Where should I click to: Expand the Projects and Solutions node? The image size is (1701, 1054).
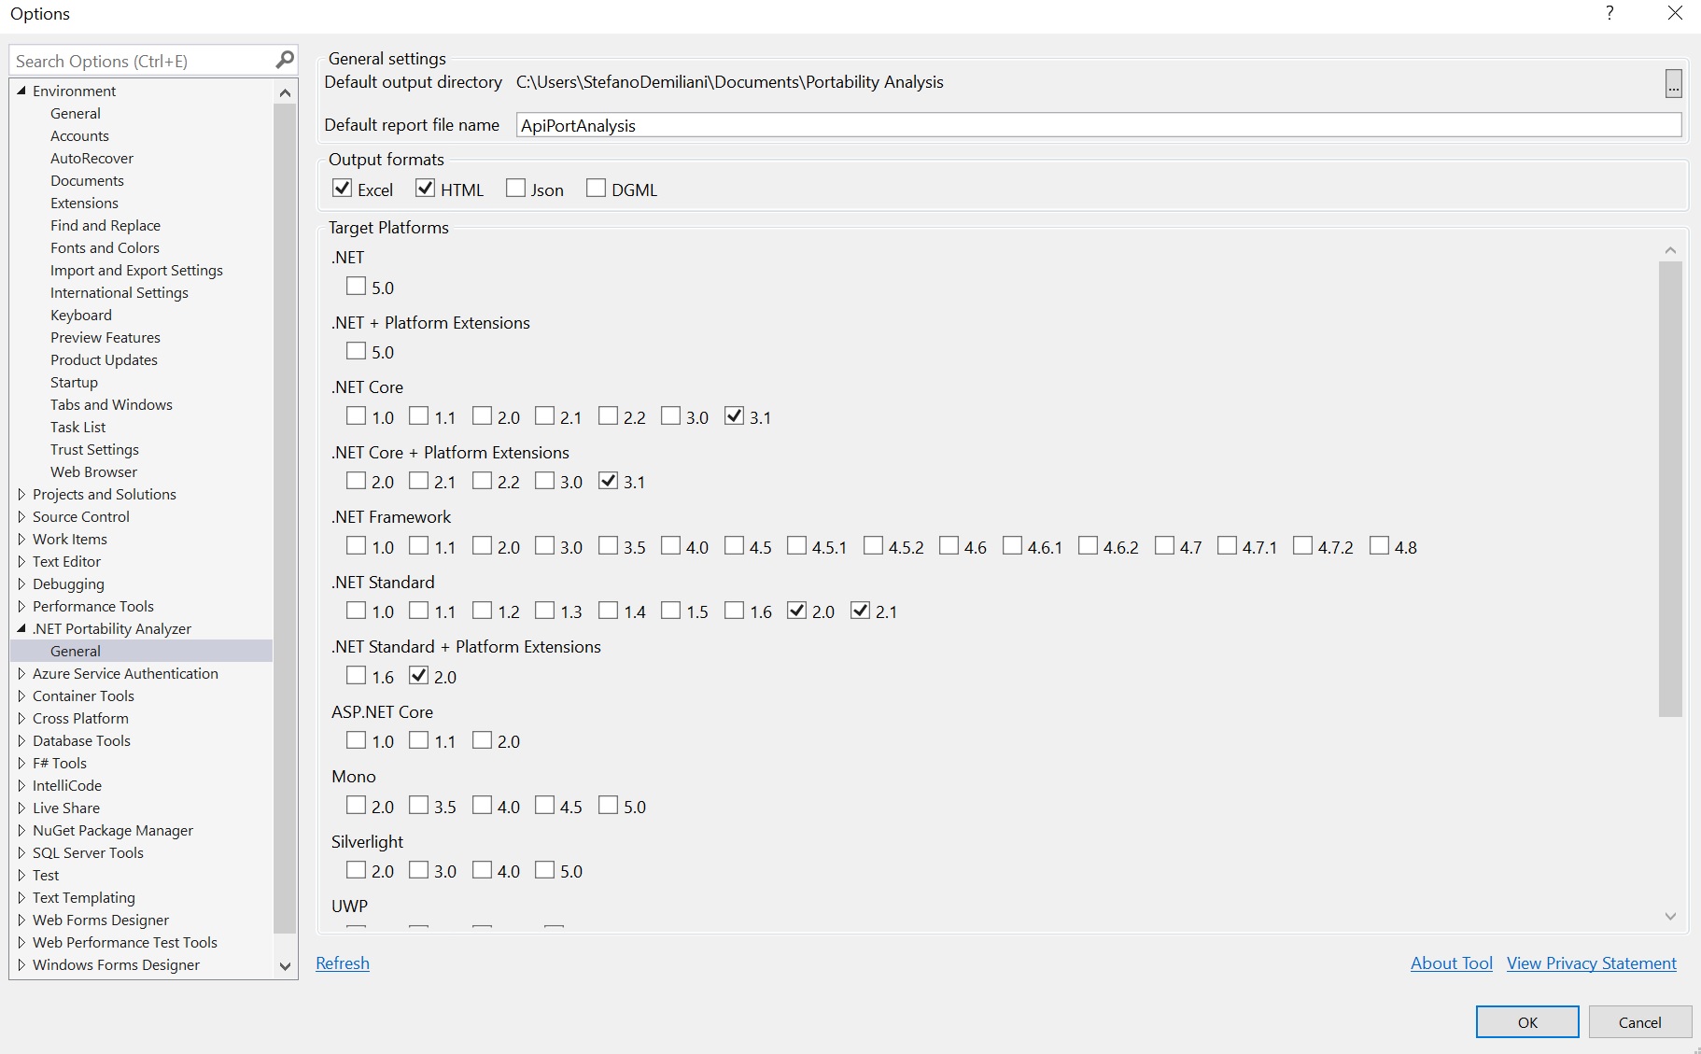pyautogui.click(x=21, y=494)
